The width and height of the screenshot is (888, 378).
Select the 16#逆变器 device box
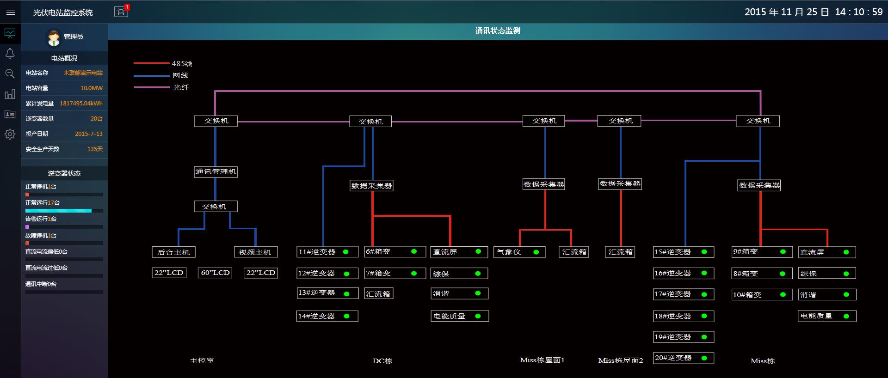pos(684,273)
